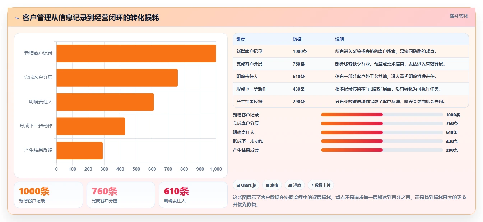The width and height of the screenshot is (483, 222).
Task: Click the 新增客户记录 cell in the table
Action: click(x=249, y=52)
